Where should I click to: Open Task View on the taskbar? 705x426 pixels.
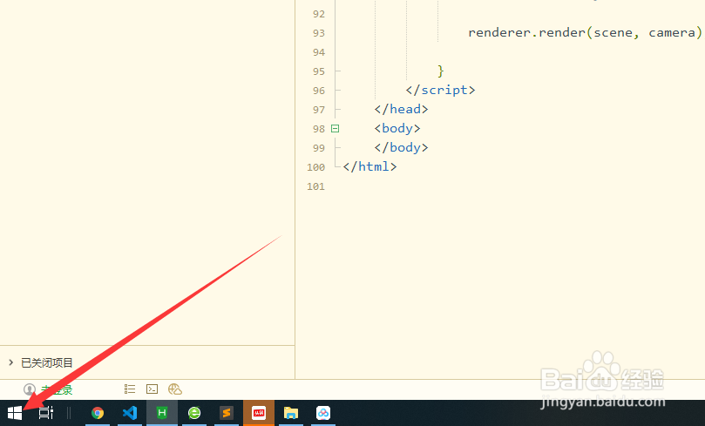click(46, 413)
